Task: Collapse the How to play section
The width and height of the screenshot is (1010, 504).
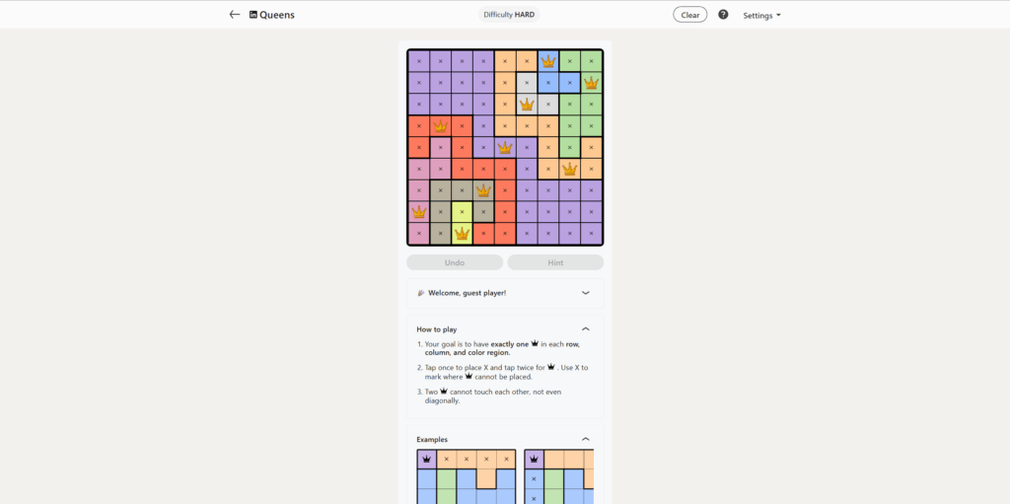Action: tap(586, 329)
